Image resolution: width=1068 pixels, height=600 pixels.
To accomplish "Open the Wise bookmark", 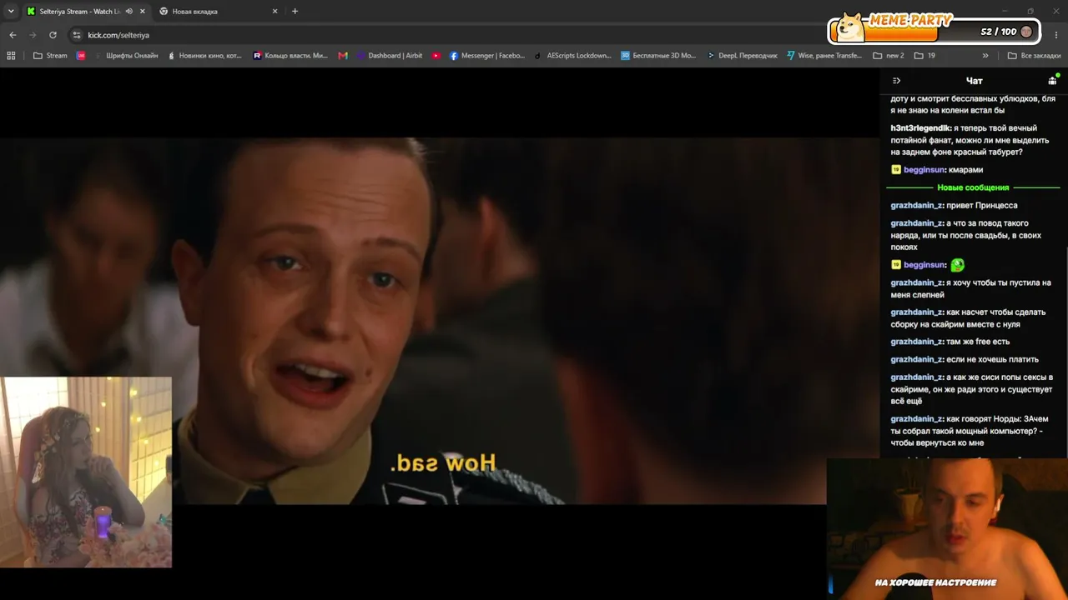I will click(x=824, y=56).
